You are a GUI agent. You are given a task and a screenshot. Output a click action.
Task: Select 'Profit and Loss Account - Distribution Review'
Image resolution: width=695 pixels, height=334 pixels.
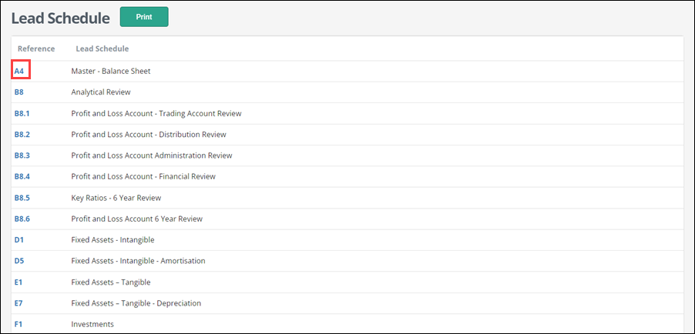[149, 134]
